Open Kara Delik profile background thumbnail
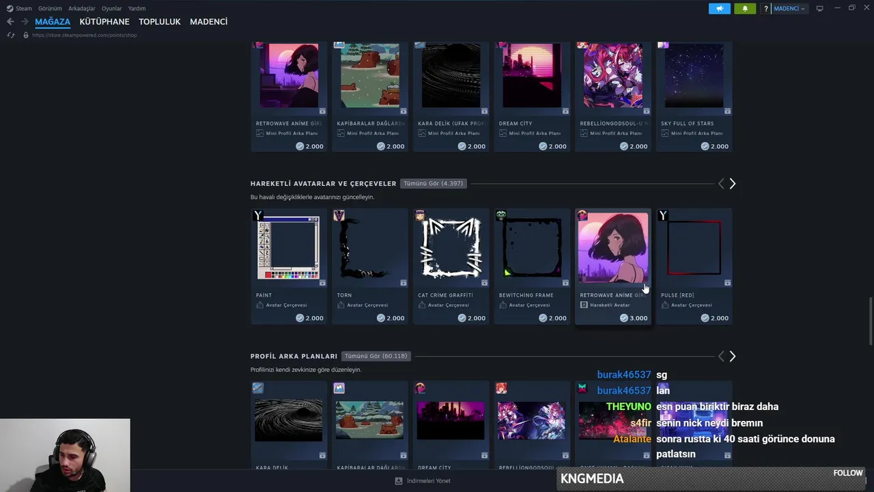Image resolution: width=874 pixels, height=492 pixels. point(288,420)
